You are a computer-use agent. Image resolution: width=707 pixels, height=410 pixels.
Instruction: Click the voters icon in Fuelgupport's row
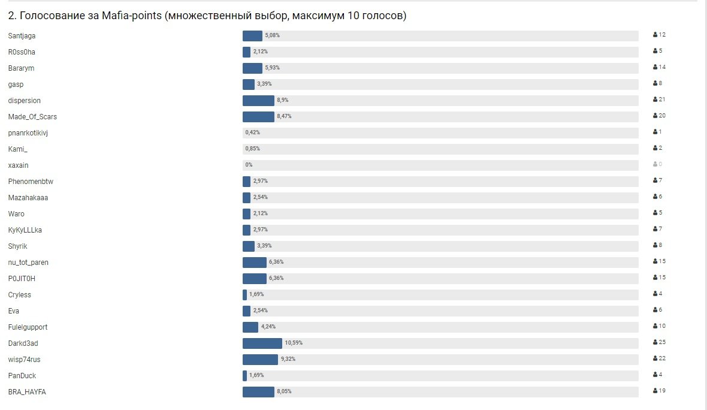(x=655, y=326)
